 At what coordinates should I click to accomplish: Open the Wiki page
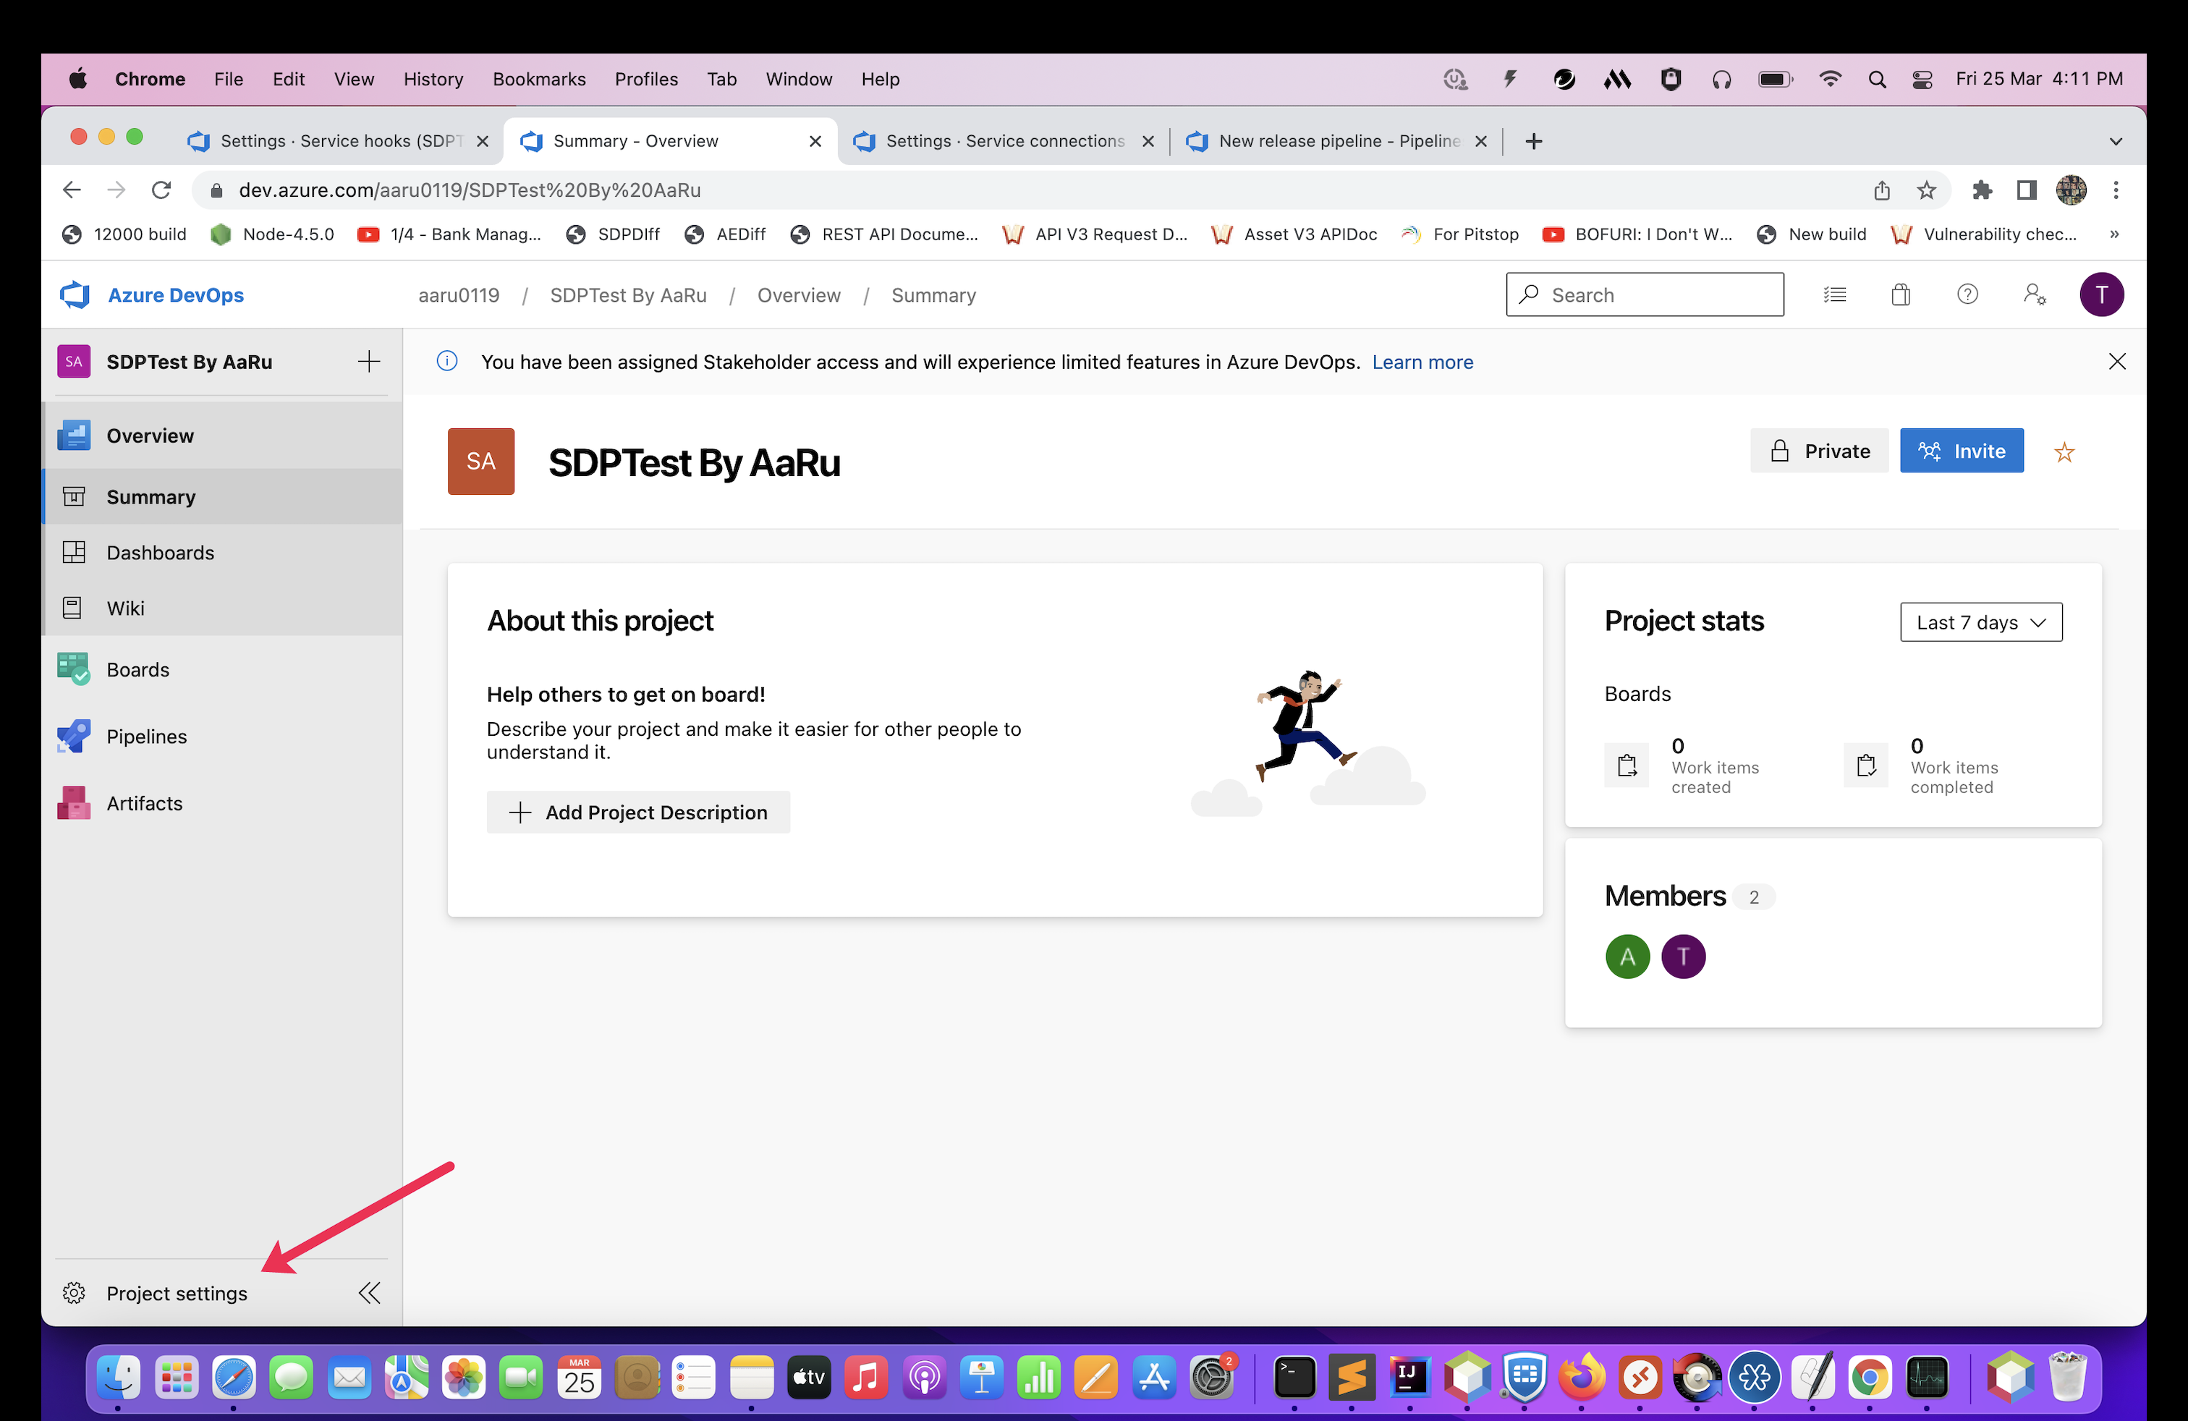(x=125, y=608)
